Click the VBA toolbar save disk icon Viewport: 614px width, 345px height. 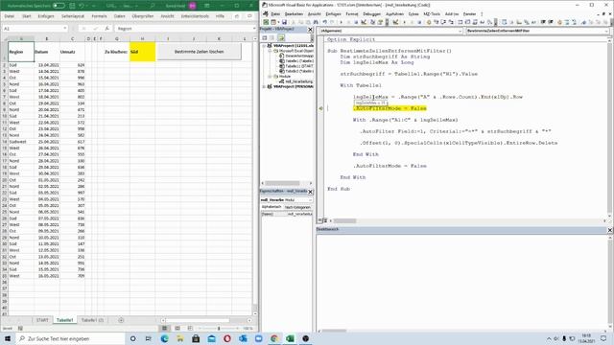(x=284, y=22)
